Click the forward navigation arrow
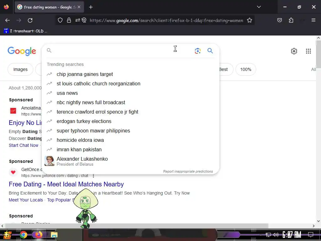This screenshot has height=241, width=321. (x=19, y=20)
